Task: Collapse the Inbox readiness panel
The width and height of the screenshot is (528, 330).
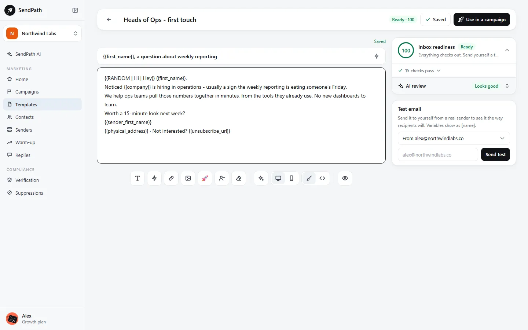Action: (x=507, y=50)
